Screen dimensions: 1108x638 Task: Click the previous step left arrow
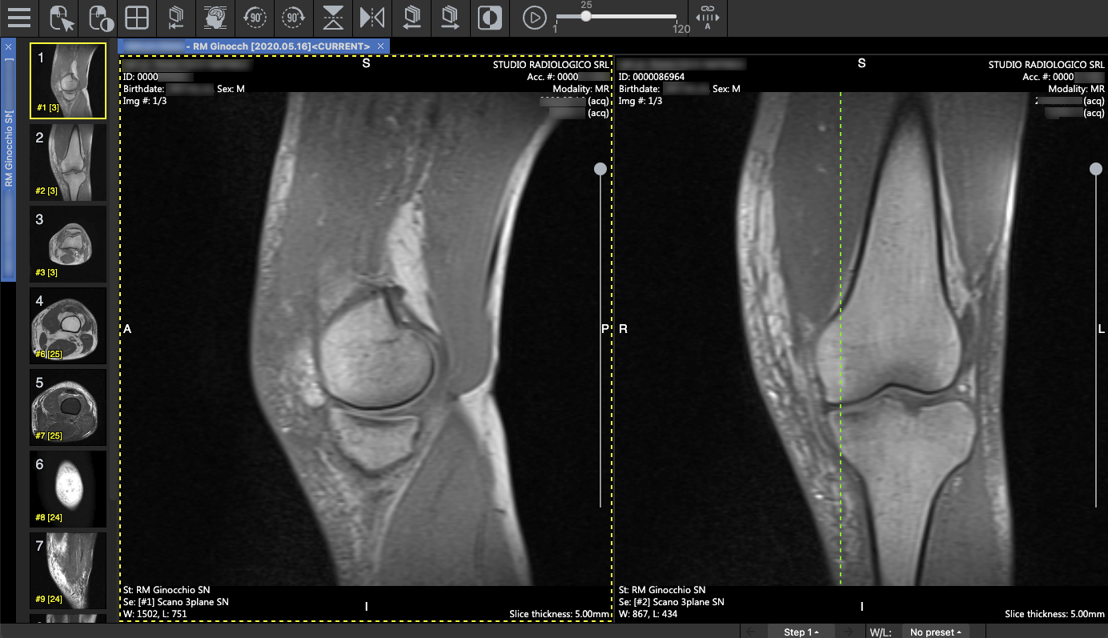tap(750, 632)
